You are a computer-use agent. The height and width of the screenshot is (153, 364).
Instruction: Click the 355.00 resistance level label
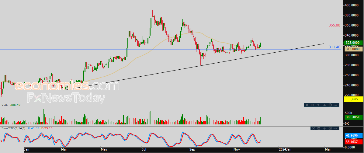pyautogui.click(x=334, y=25)
